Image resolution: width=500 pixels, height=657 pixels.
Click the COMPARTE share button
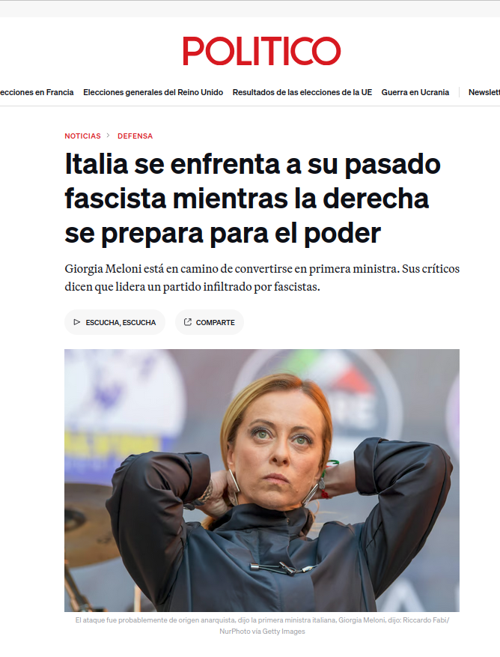click(210, 322)
